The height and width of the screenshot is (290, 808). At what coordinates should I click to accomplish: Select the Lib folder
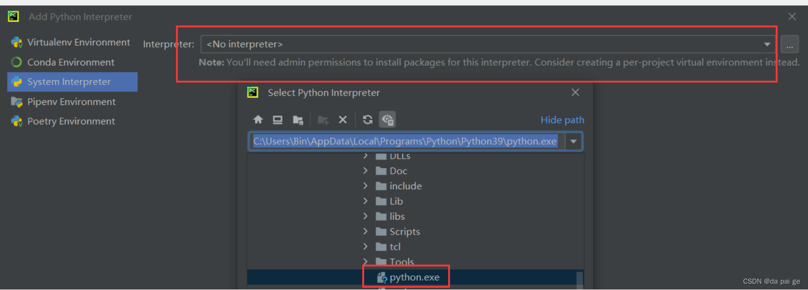pos(389,201)
